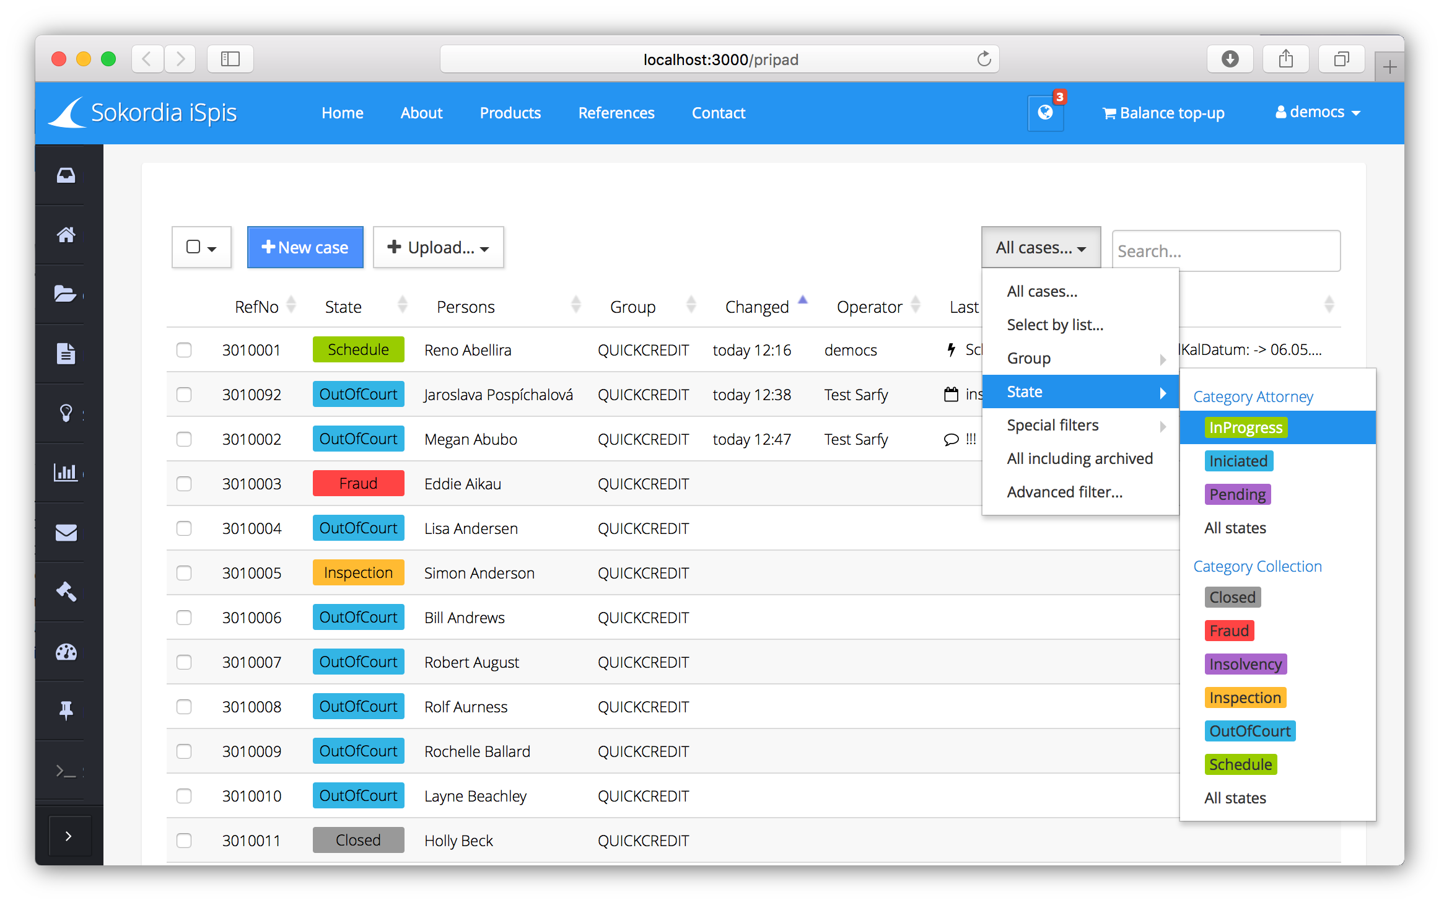Open the folder sidebar icon

[66, 294]
